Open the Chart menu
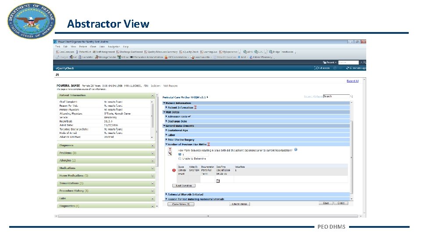This screenshot has height=237, width=421. click(93, 47)
